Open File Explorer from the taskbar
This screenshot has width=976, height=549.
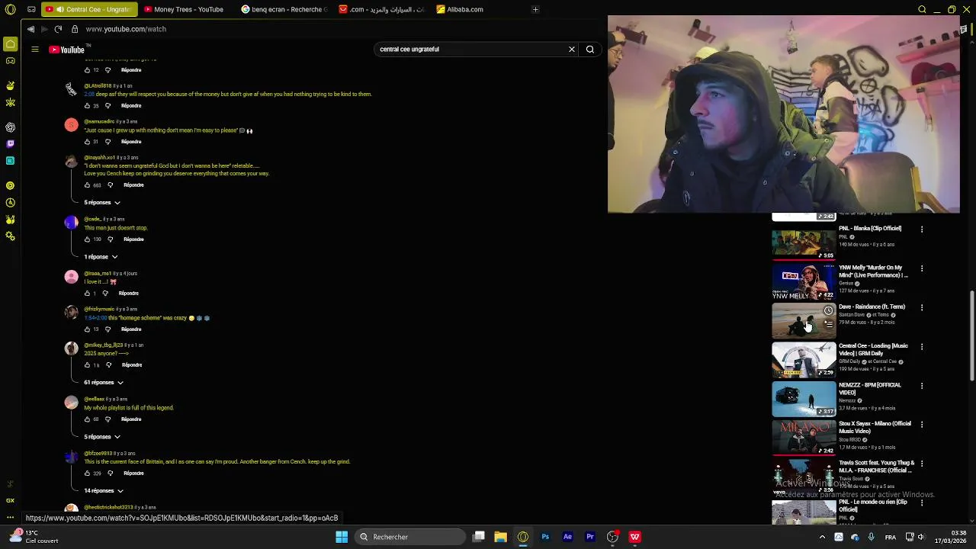click(x=500, y=537)
